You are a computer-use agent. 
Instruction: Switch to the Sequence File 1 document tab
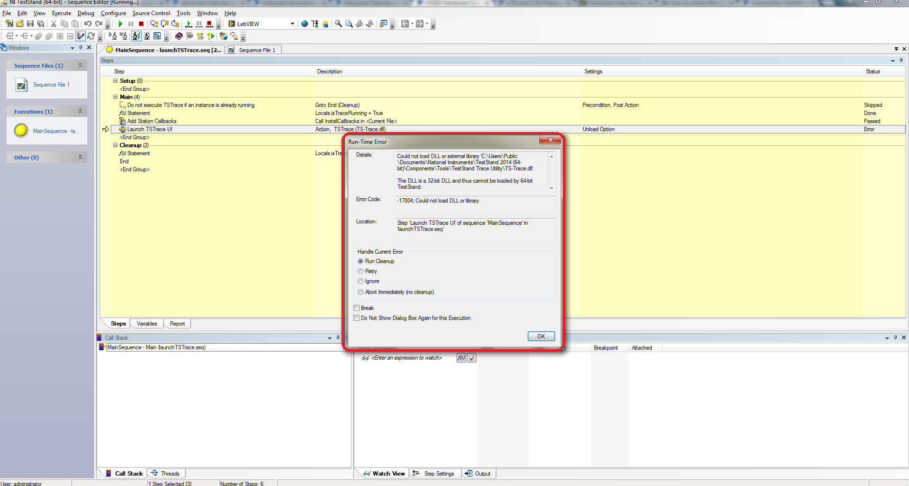click(253, 50)
